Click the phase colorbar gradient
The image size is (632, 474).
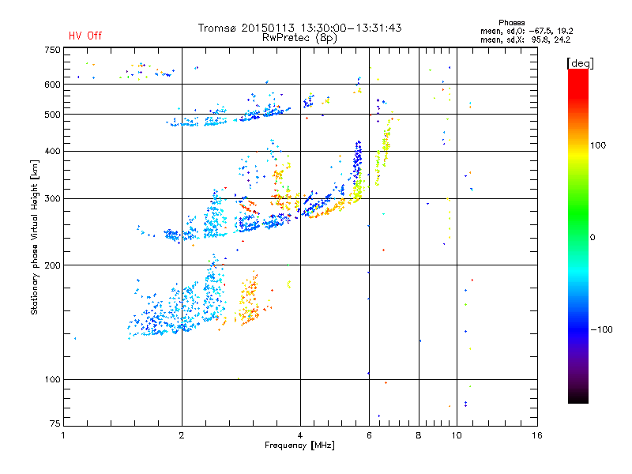coord(578,236)
